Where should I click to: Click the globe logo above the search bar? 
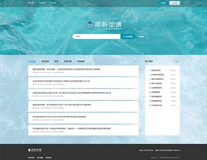point(90,26)
